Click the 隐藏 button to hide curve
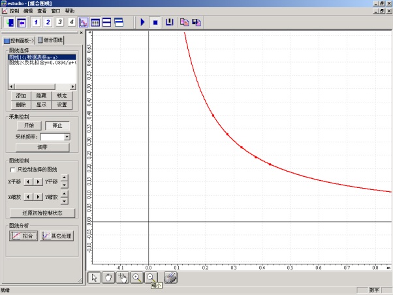 [x=42, y=95]
